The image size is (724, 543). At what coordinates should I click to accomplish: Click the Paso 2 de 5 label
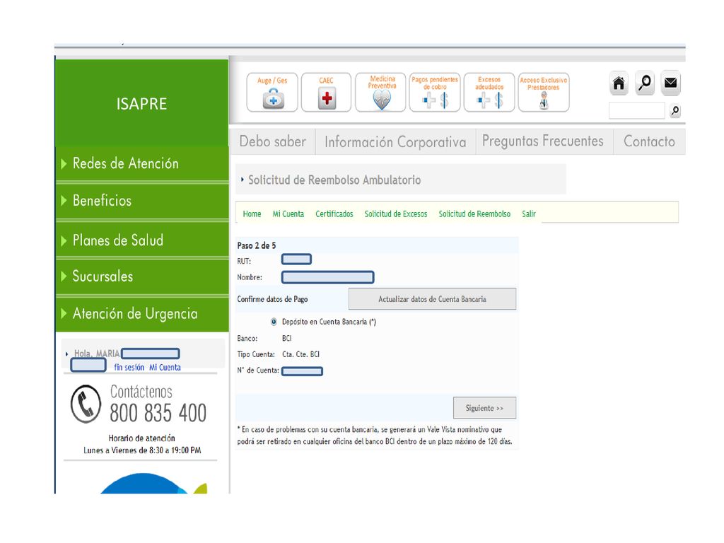tap(256, 245)
